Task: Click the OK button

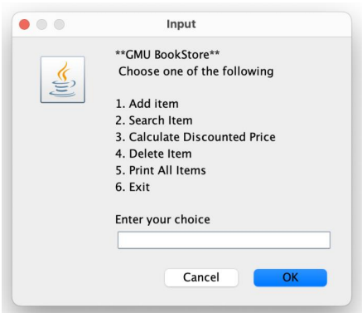Action: 290,277
